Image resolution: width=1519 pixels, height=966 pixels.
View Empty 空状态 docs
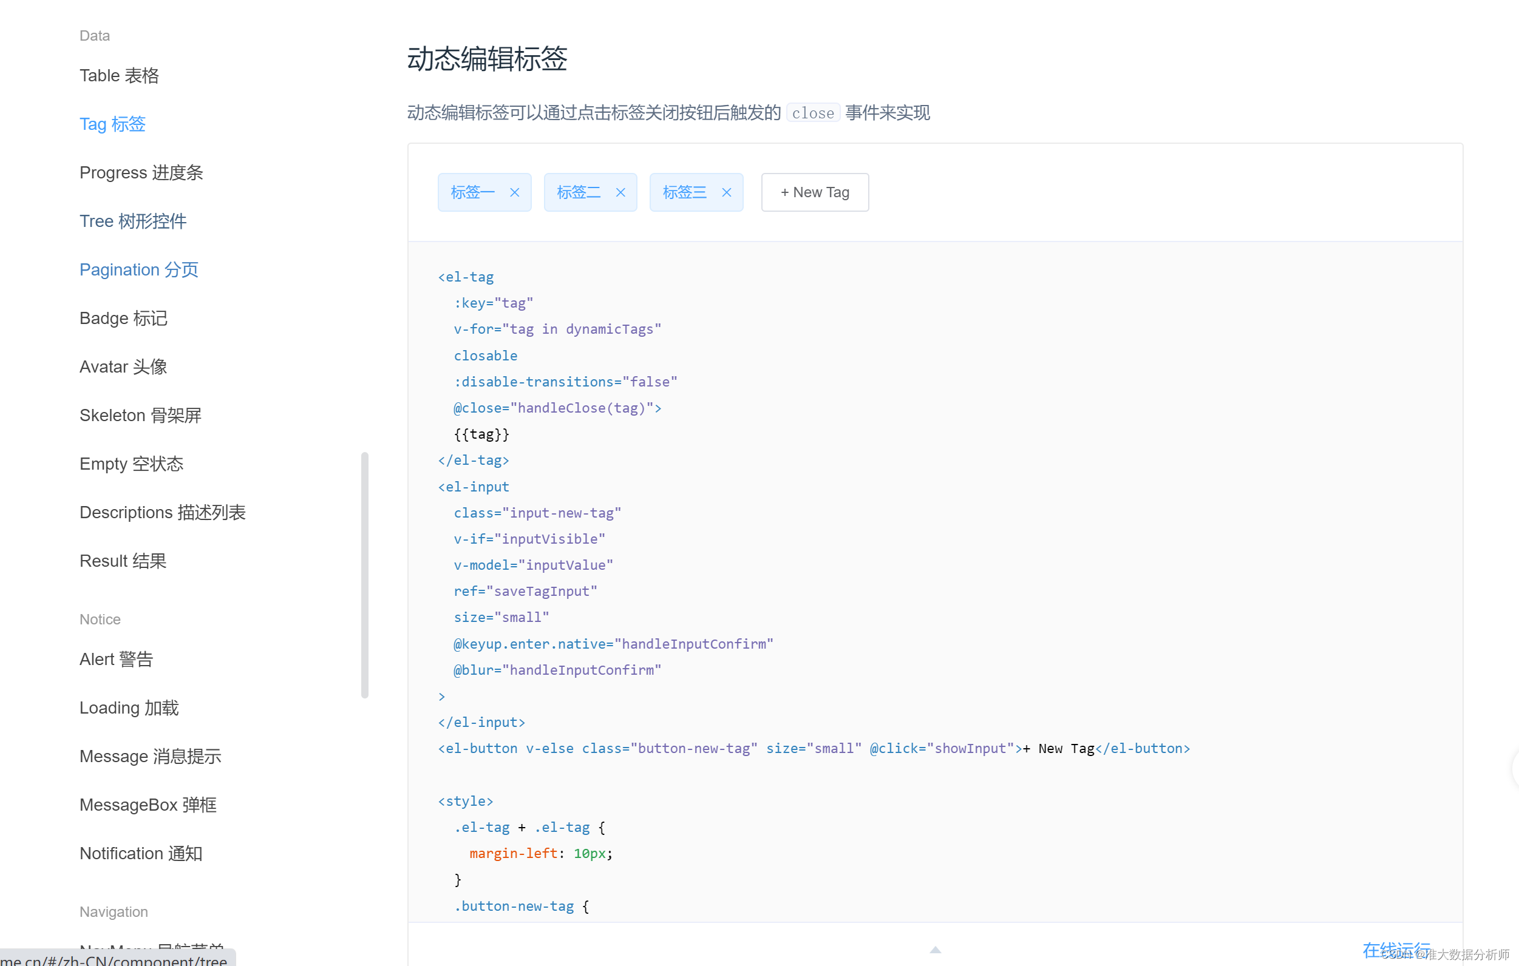tap(131, 464)
